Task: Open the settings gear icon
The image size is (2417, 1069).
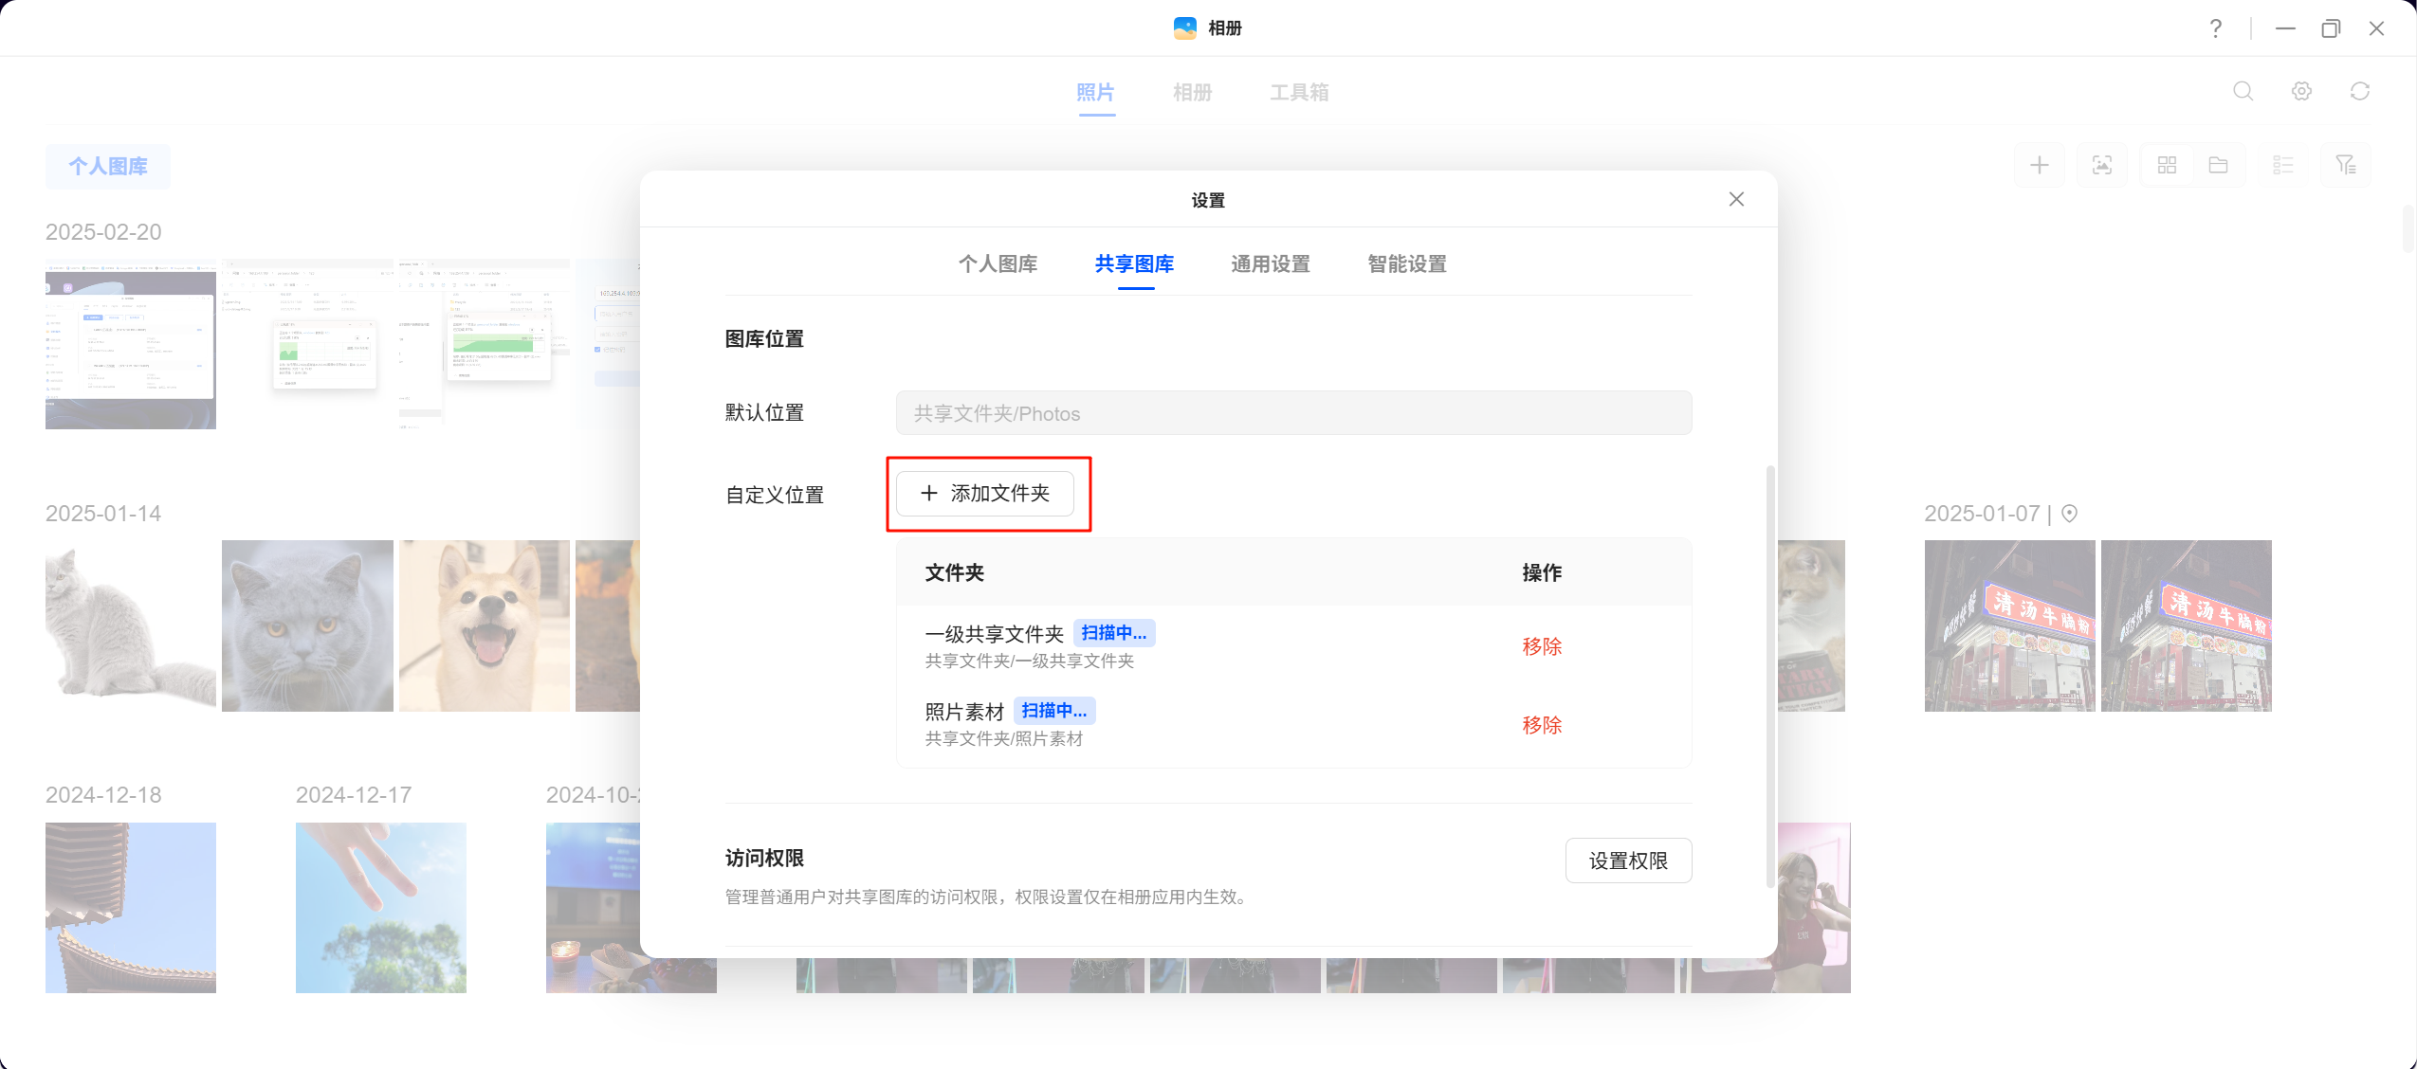Action: (x=2301, y=91)
